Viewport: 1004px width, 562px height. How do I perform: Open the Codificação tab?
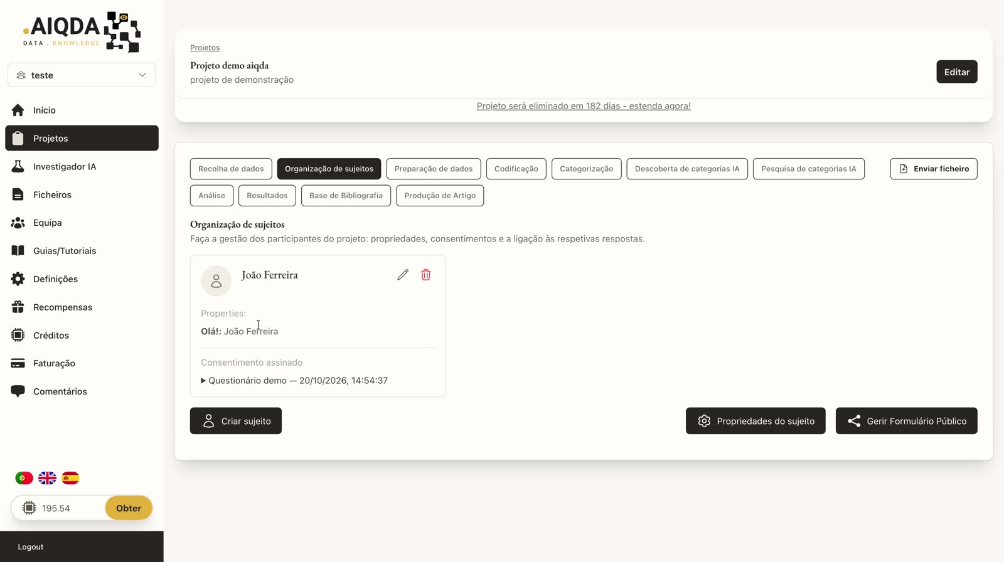(516, 169)
